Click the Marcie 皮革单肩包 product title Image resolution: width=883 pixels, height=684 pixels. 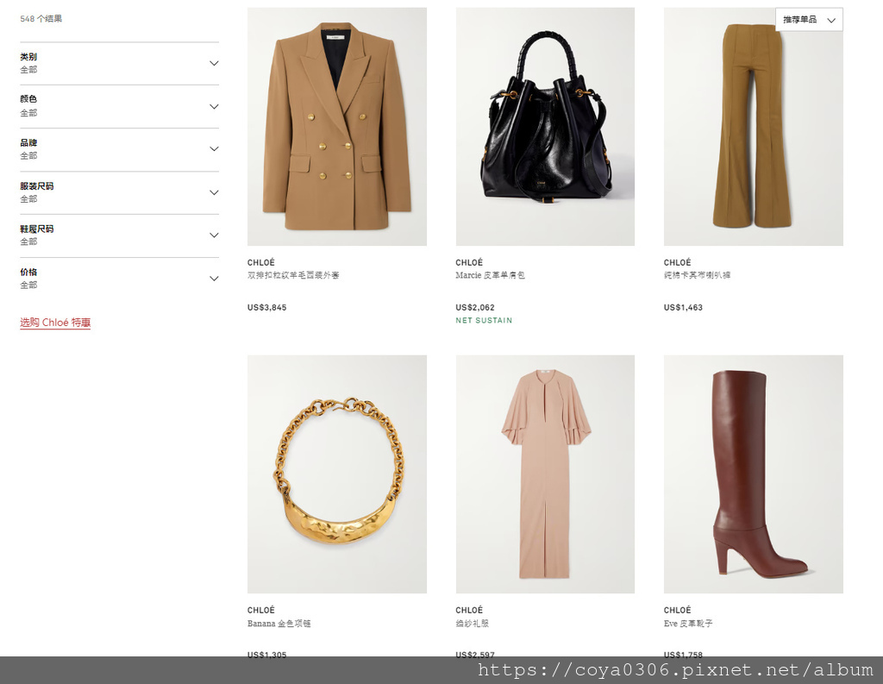490,275
